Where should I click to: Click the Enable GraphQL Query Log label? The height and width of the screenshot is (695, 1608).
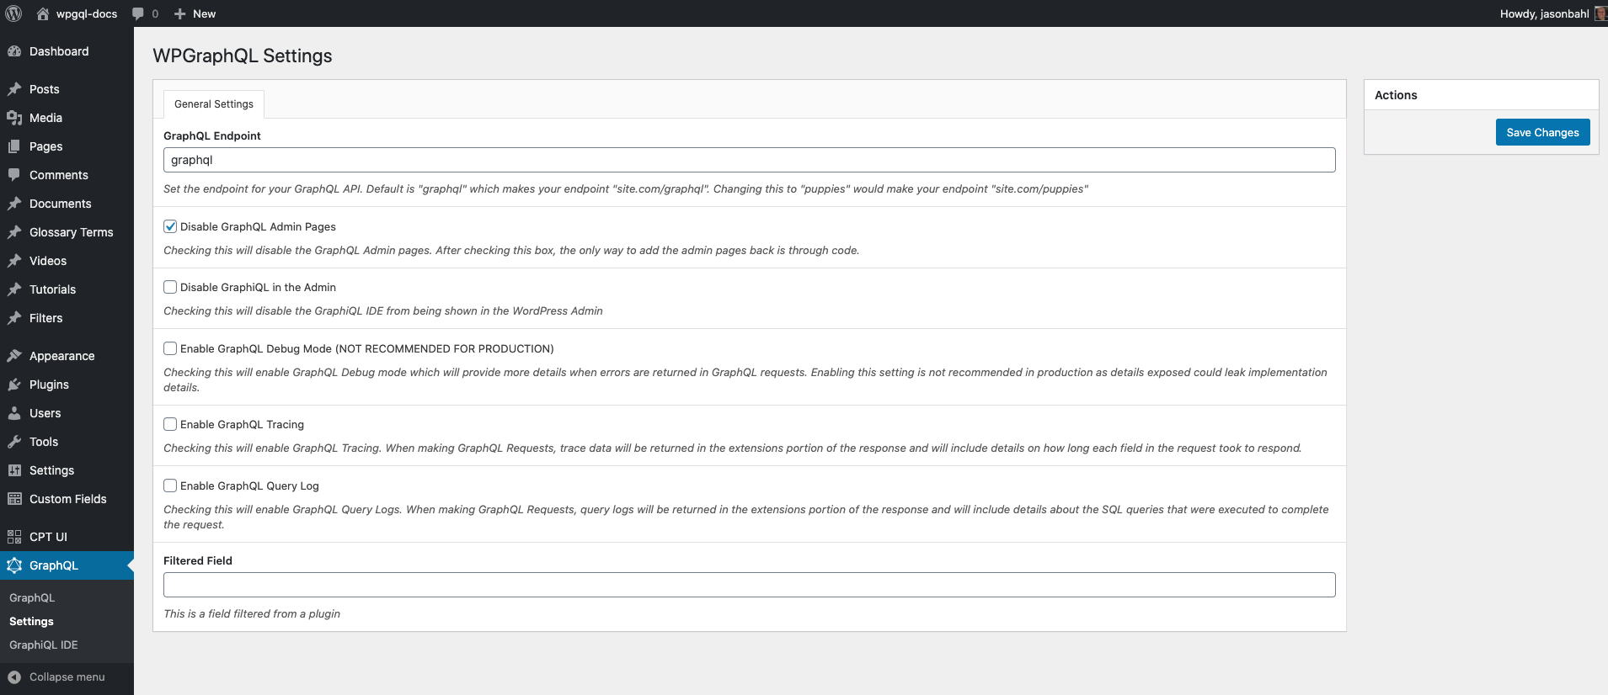(249, 485)
